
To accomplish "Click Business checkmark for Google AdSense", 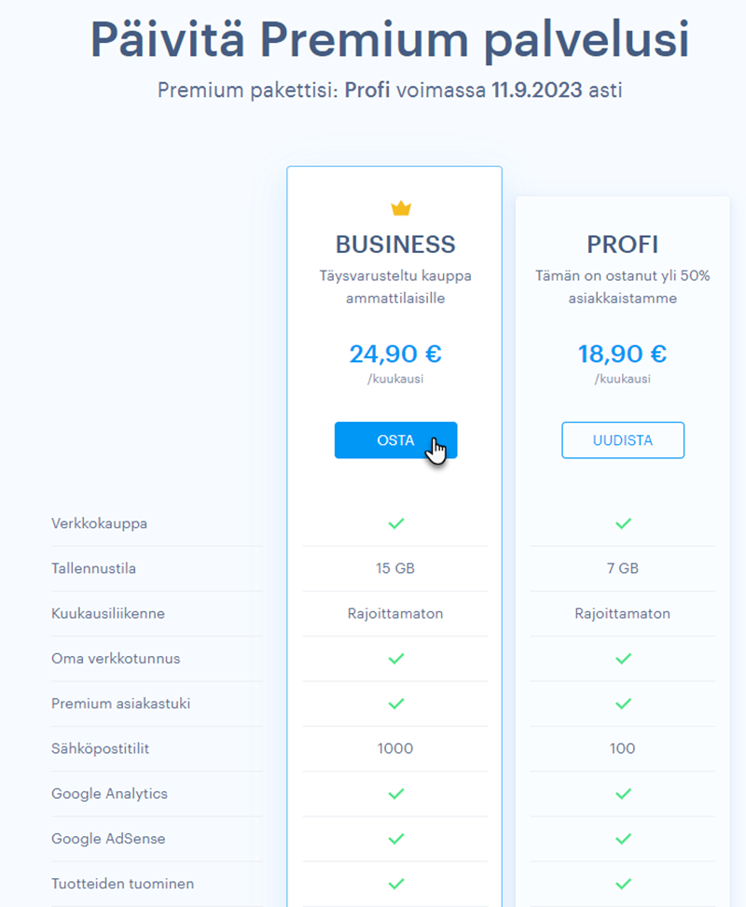I will click(395, 839).
